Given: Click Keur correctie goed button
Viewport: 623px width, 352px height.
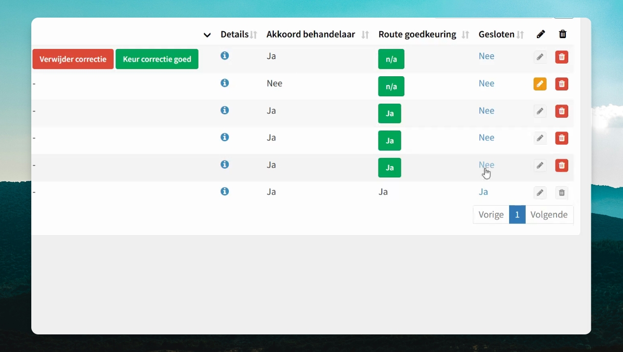Looking at the screenshot, I should (x=157, y=59).
